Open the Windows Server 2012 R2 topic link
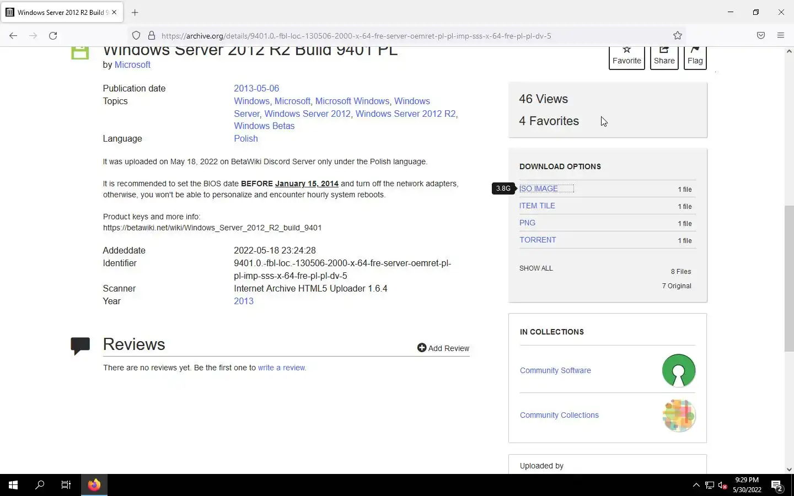Image resolution: width=794 pixels, height=496 pixels. click(x=405, y=114)
